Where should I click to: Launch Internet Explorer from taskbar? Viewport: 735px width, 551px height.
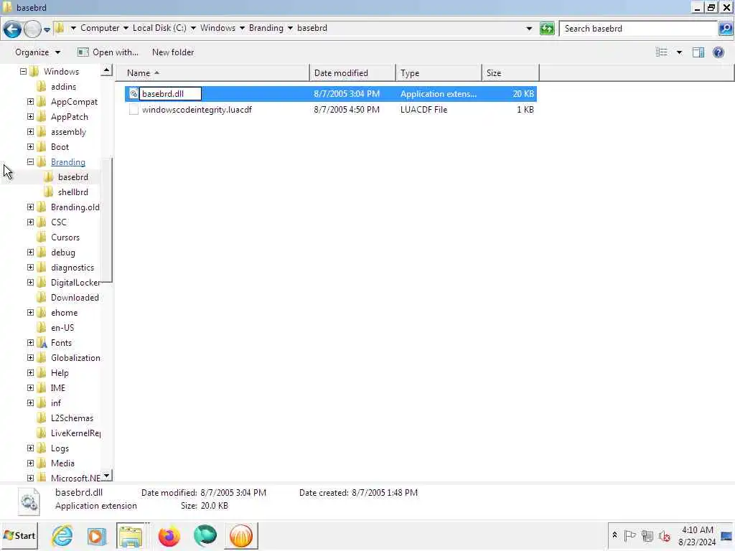[62, 536]
